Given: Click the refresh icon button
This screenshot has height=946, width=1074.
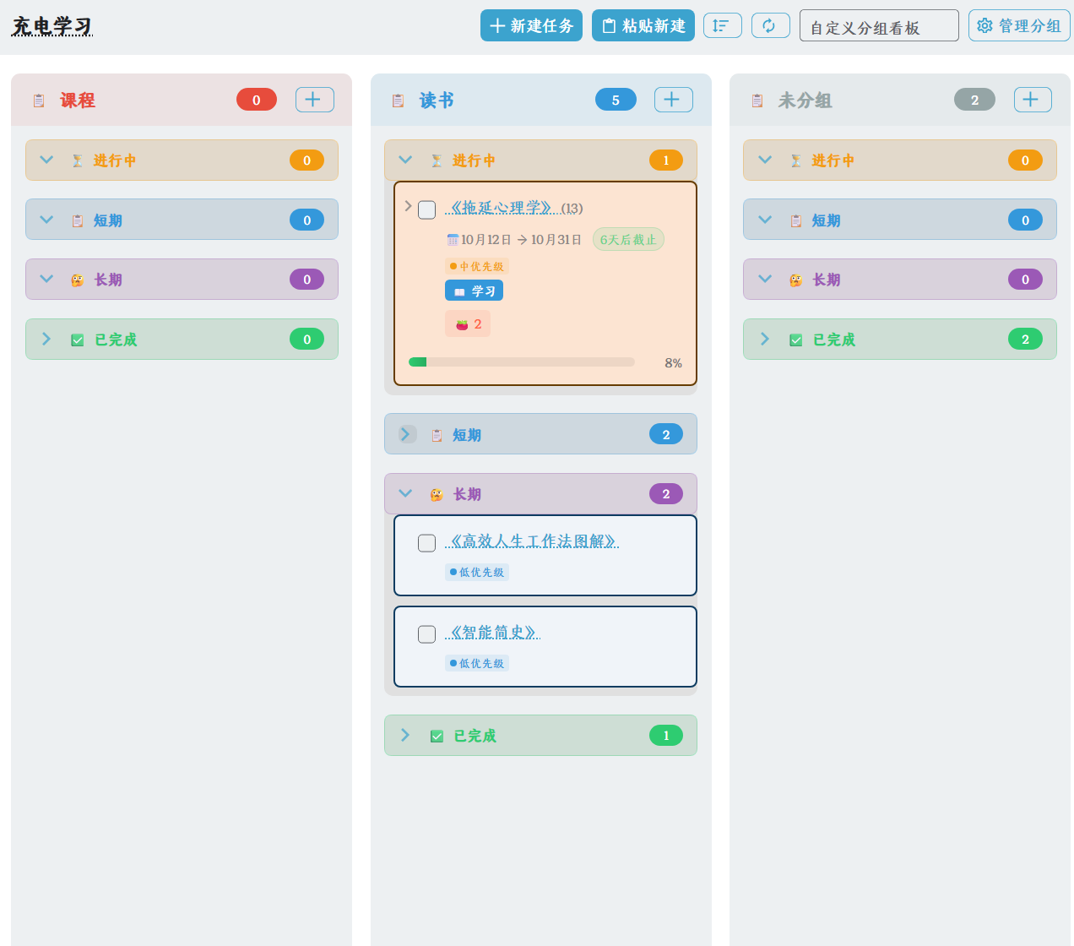Looking at the screenshot, I should (770, 26).
